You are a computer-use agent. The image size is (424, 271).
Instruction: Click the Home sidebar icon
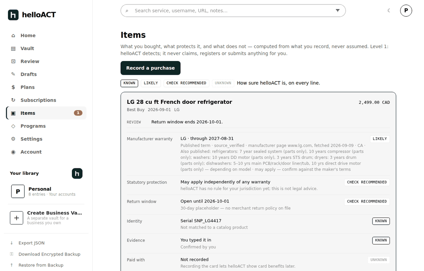(13, 36)
